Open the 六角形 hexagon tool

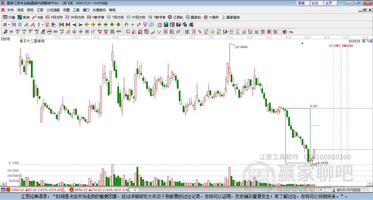(x=211, y=17)
